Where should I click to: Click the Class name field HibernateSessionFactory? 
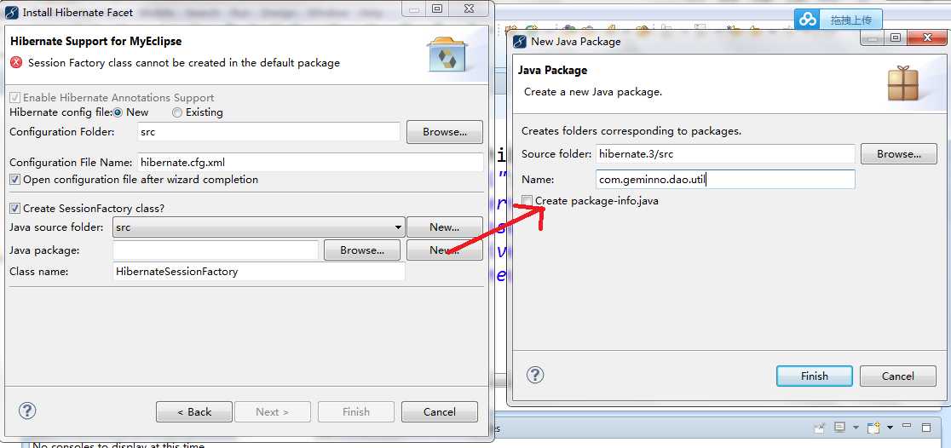pyautogui.click(x=258, y=272)
